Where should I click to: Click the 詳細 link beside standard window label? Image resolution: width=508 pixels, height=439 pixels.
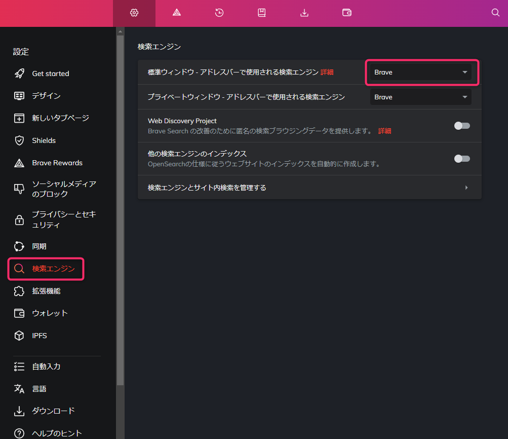pyautogui.click(x=327, y=72)
